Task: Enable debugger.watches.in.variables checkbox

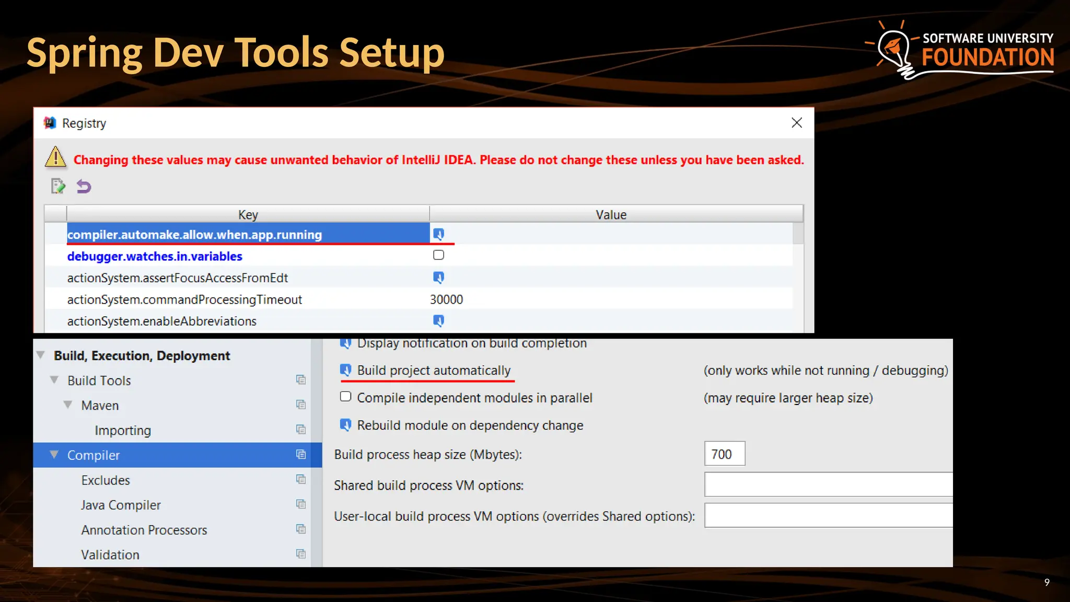Action: click(x=438, y=255)
